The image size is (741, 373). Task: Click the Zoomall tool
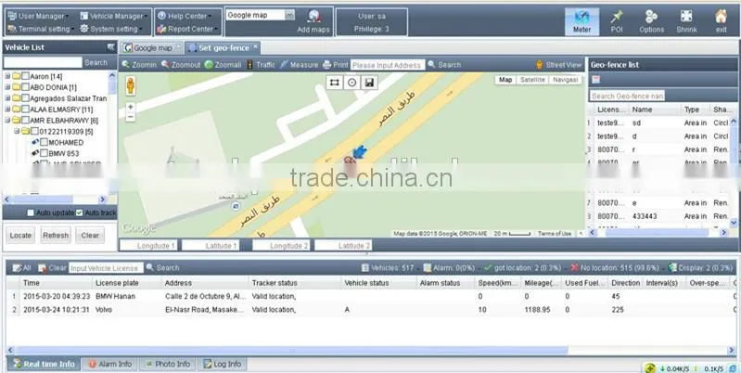pyautogui.click(x=224, y=65)
